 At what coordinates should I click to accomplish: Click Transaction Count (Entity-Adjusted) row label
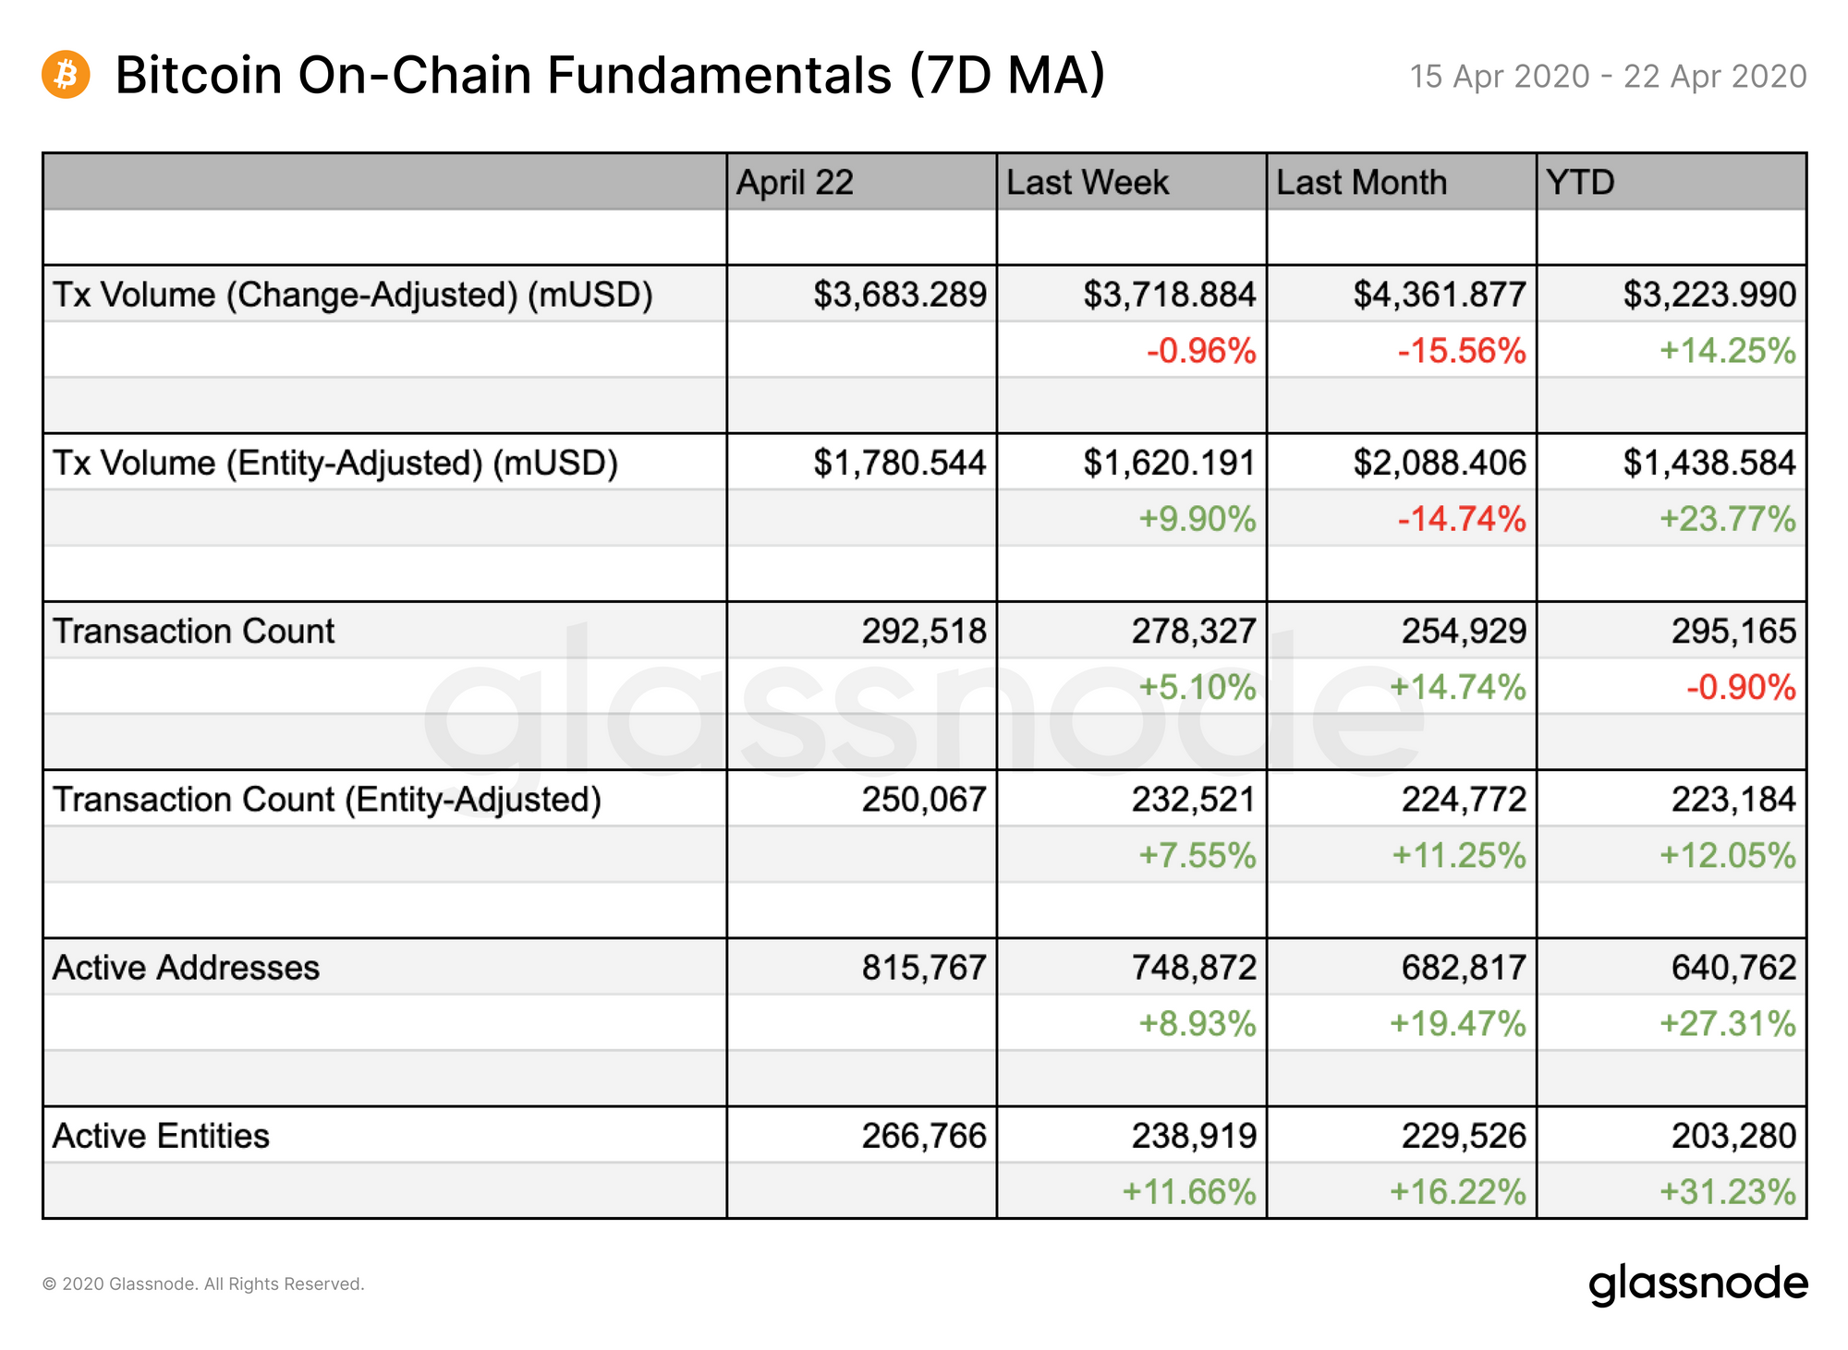327,799
